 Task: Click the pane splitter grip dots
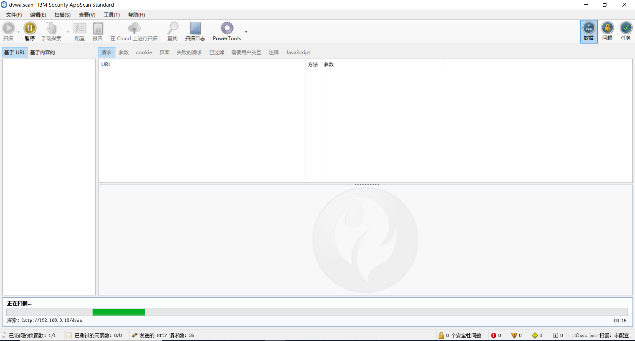367,184
